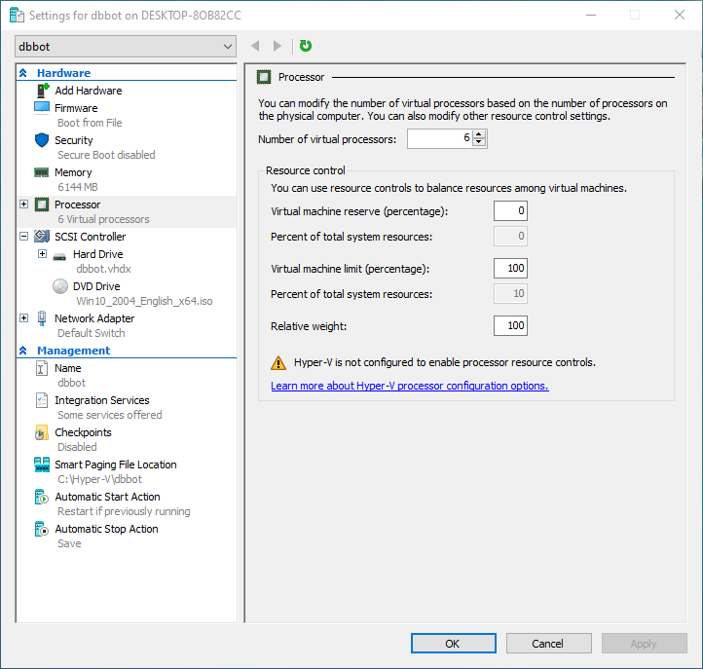Click the Memory chip icon
This screenshot has height=669, width=703.
point(42,172)
